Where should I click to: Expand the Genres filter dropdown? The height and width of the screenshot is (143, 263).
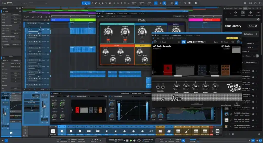point(250,43)
